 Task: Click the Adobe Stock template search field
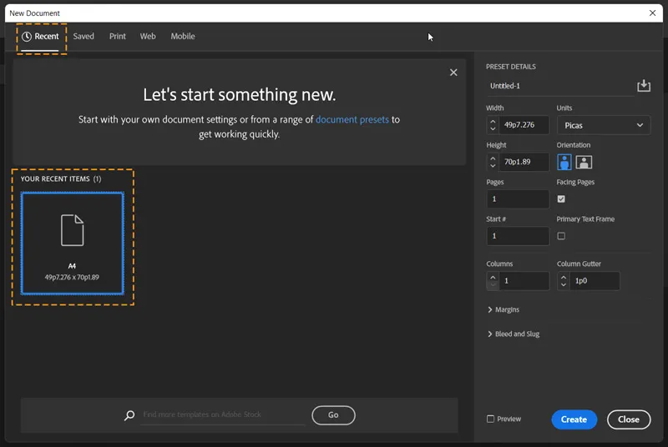coord(222,414)
